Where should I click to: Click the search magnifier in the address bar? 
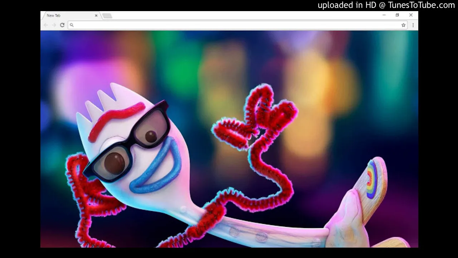coord(72,25)
